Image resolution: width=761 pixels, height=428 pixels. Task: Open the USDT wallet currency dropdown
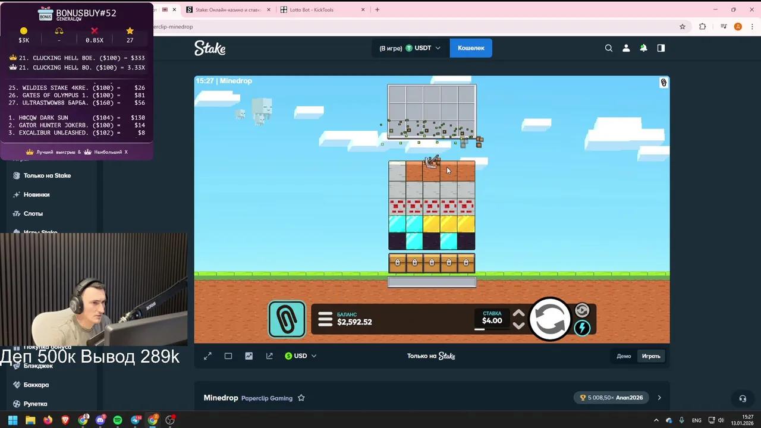pos(423,48)
